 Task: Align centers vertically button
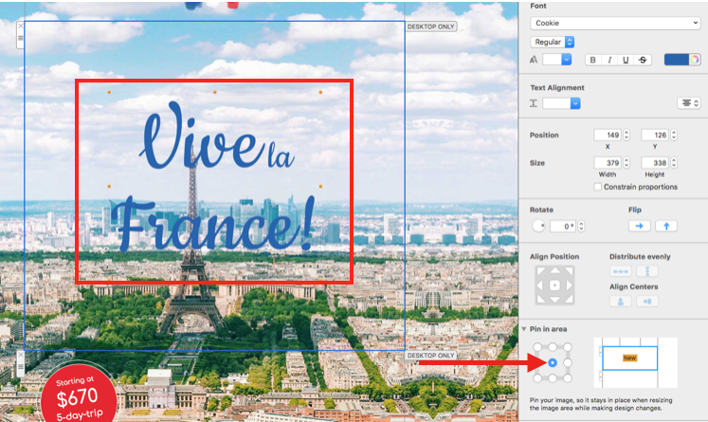621,302
